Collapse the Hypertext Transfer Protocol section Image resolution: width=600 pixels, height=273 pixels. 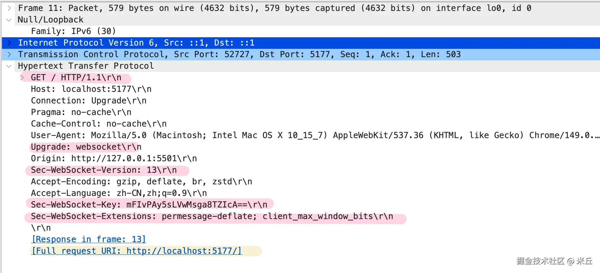pyautogui.click(x=9, y=66)
